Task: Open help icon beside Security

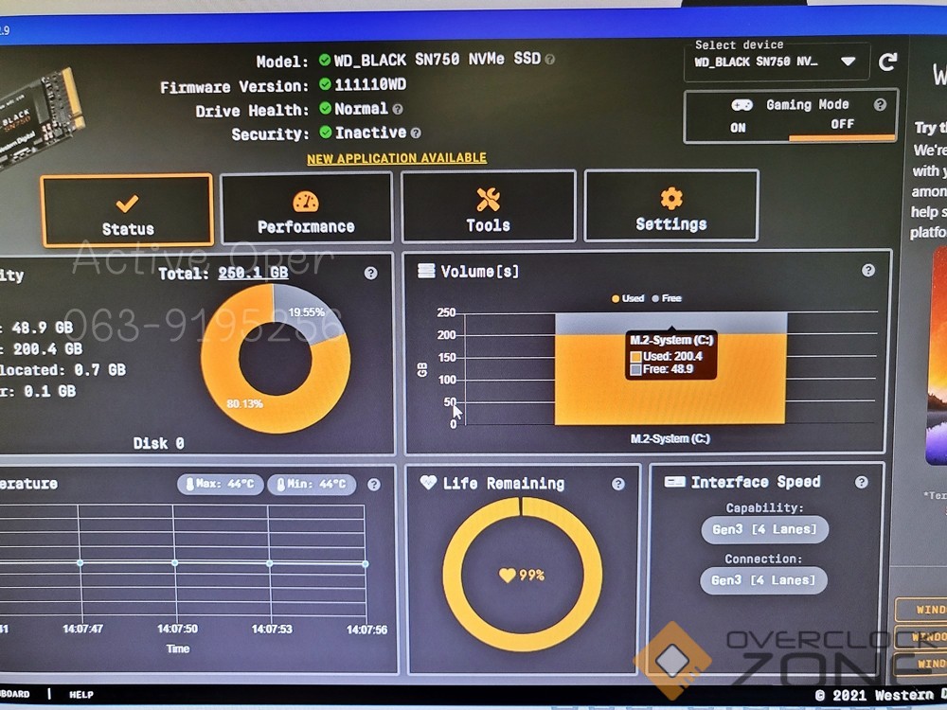Action: (x=416, y=133)
